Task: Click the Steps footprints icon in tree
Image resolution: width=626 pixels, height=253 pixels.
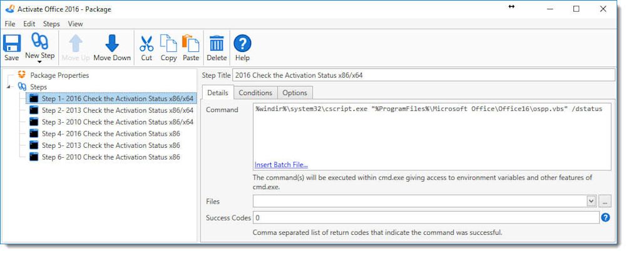Action: coord(23,86)
